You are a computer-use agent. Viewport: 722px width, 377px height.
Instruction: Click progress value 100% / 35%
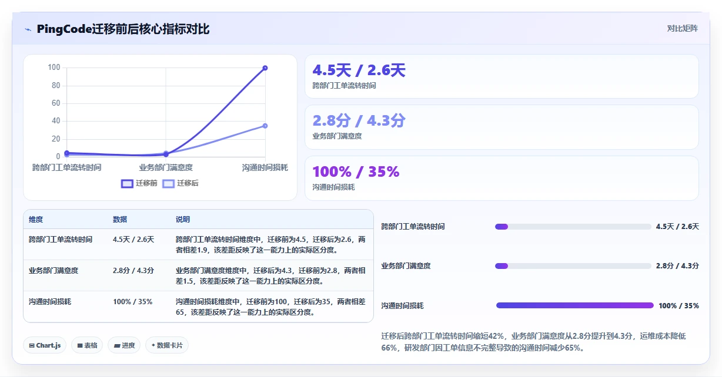(x=678, y=306)
